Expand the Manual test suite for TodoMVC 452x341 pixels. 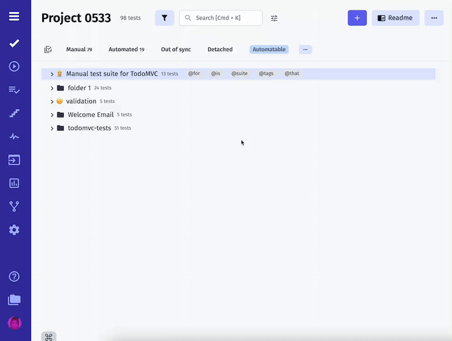pos(52,74)
